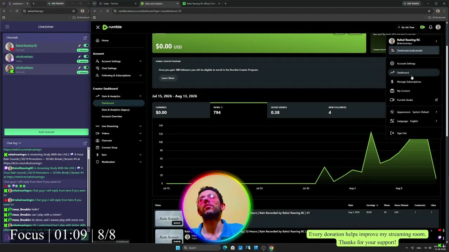This screenshot has width=449, height=252.
Task: Close the Rumble sidebar menu with X
Action: coord(98,27)
